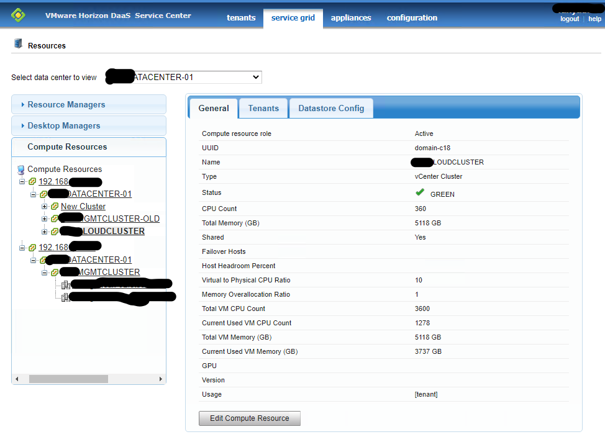Image resolution: width=605 pixels, height=442 pixels.
Task: Click the 'GREEN' status text
Action: pyautogui.click(x=442, y=194)
